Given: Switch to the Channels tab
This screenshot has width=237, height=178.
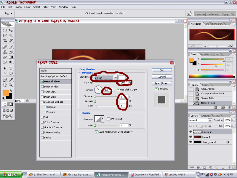Looking at the screenshot, I should [206, 116].
